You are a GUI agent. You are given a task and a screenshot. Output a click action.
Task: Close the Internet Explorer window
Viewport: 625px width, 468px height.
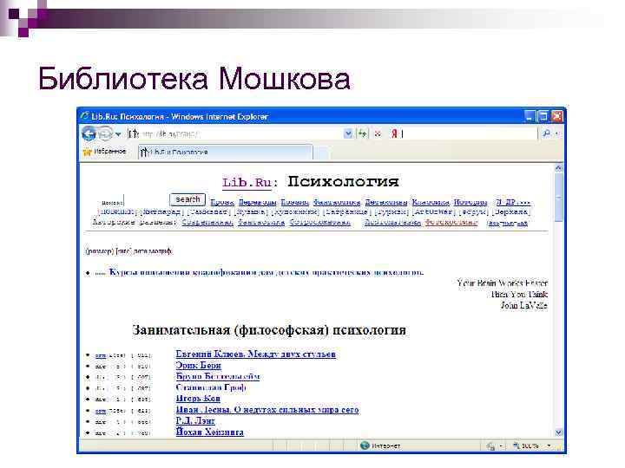pos(556,116)
